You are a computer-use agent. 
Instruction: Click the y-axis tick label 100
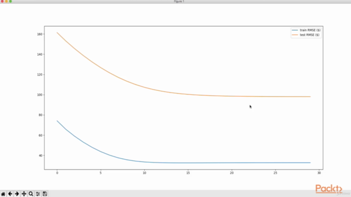(39, 95)
